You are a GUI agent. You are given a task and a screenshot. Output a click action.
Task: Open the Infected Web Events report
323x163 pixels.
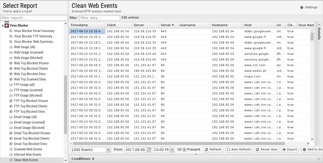coord(27,154)
